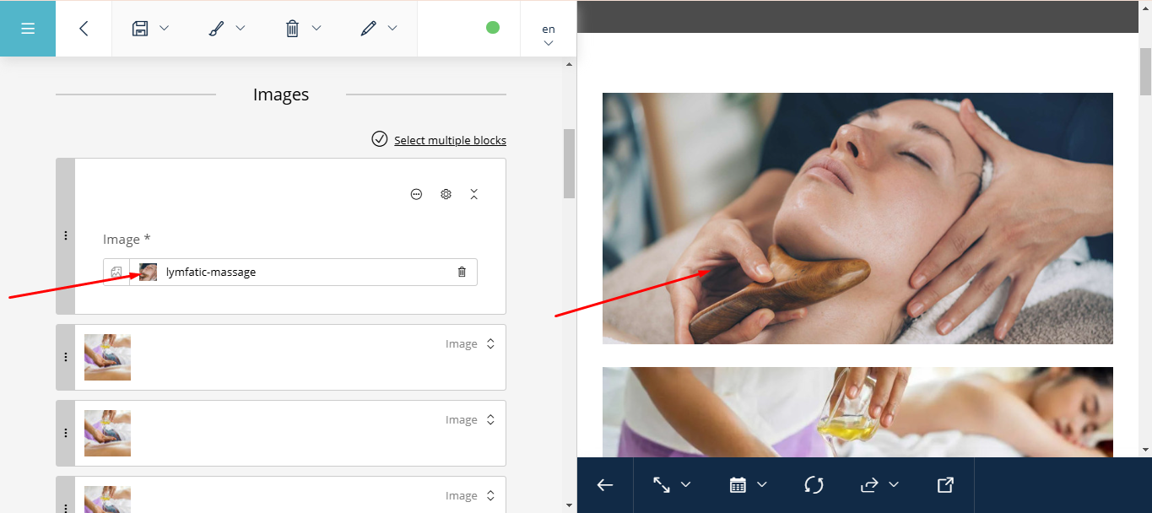The image size is (1152, 513).
Task: Open the hamburger main menu
Action: (28, 29)
